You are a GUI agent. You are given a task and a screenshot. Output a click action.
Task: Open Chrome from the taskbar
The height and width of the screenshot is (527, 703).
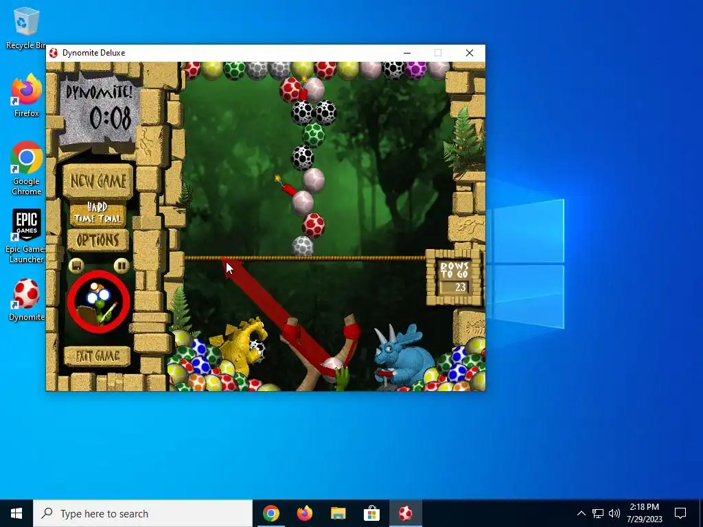[270, 513]
